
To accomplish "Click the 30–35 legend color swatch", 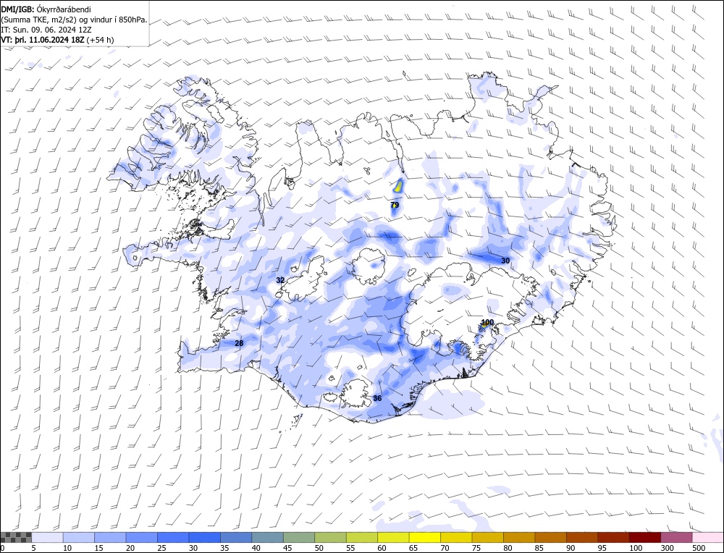I will point(205,537).
